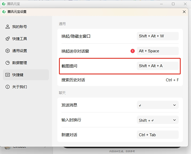Click the pie chart icon beside 数据管理
Image resolution: width=191 pixels, height=154 pixels.
point(8,63)
